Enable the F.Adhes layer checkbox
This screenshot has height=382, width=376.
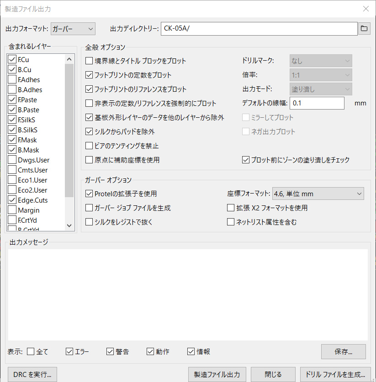tap(12, 79)
